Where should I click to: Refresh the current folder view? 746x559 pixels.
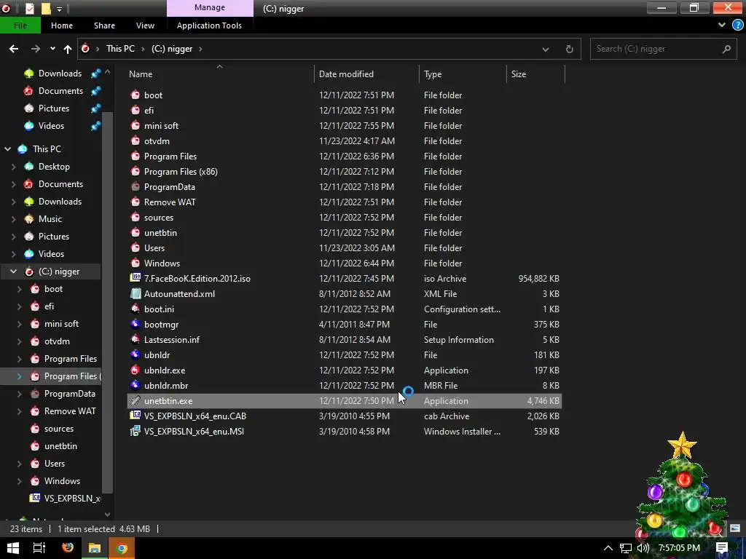point(569,49)
